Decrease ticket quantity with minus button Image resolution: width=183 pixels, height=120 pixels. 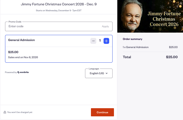93,41
